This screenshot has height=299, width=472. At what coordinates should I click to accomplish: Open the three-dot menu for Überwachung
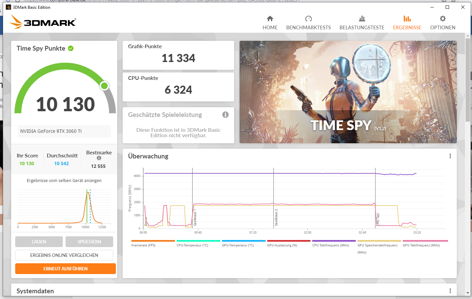click(x=450, y=156)
